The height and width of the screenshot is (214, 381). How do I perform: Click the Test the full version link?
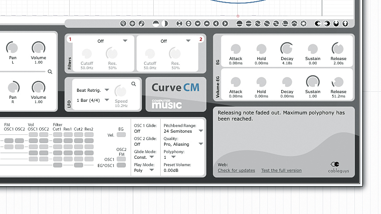281,171
